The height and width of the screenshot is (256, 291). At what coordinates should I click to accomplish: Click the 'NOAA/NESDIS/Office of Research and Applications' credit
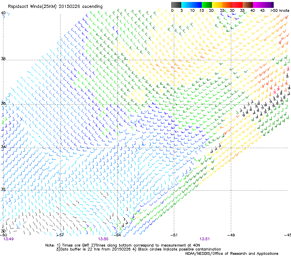[x=232, y=254]
